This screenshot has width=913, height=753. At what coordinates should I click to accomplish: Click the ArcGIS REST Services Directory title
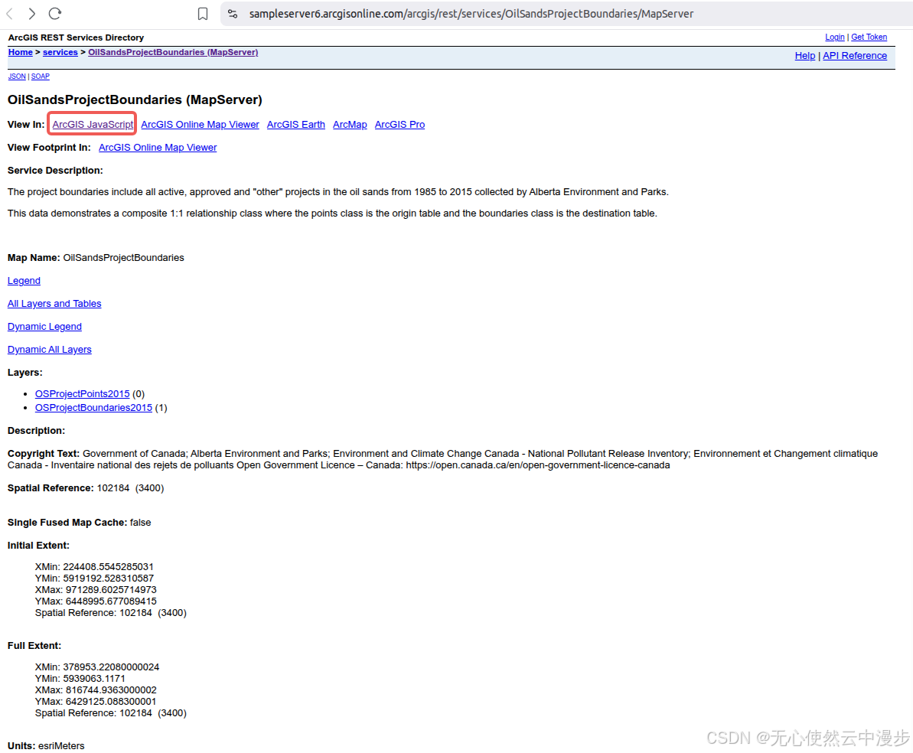point(76,37)
